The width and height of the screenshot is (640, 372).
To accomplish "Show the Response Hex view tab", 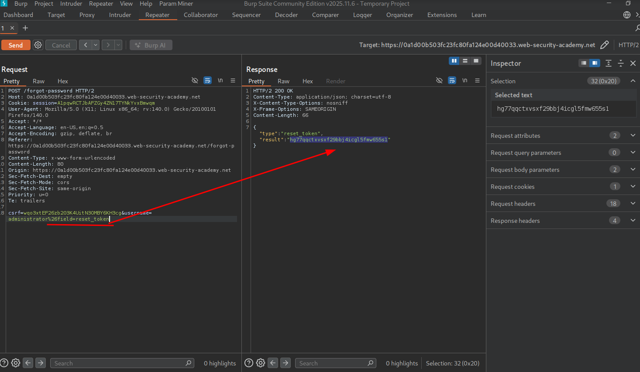I will (x=308, y=81).
